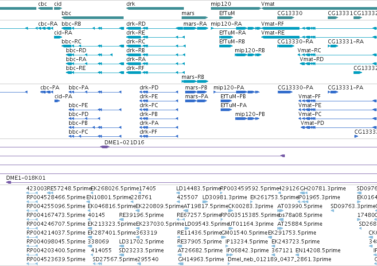Open transcript bbc-RE

pyautogui.click(x=76, y=68)
